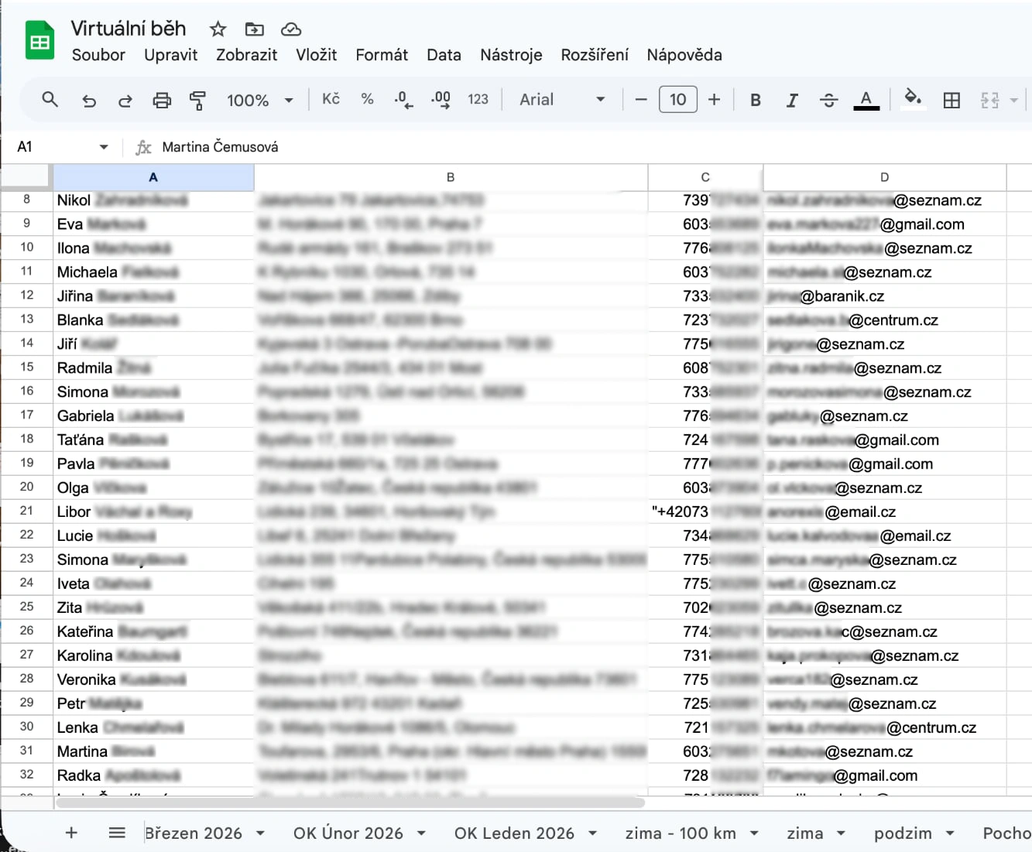Open the borders menu

click(x=951, y=100)
